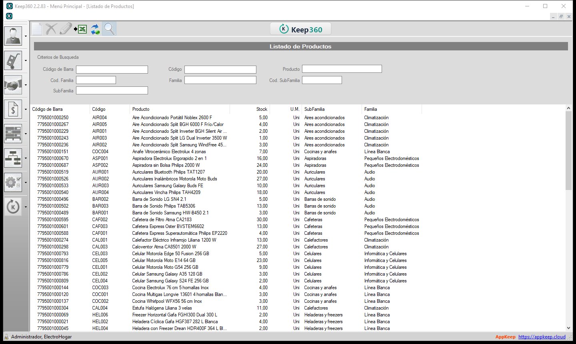Viewport: 576px width, 344px height.
Task: Expand the arrow beside the dollar document icon
Action: point(26,110)
